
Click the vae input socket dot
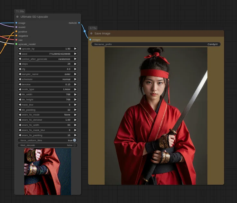[16, 40]
